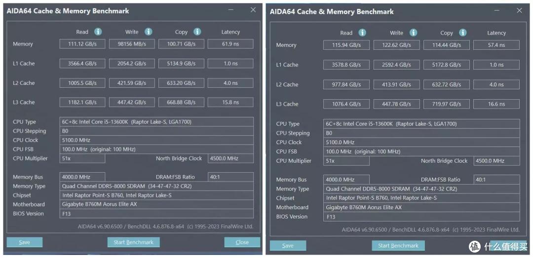
Task: Select Memory copy value 100.71 GB/s
Action: point(181,44)
